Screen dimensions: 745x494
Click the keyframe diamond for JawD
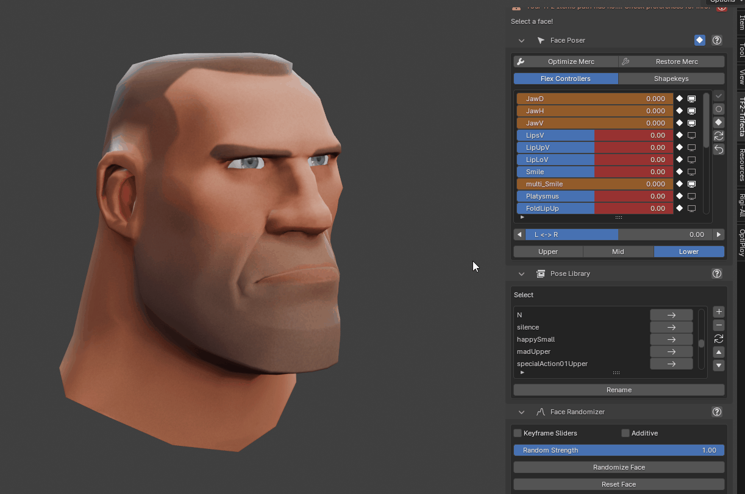point(679,99)
